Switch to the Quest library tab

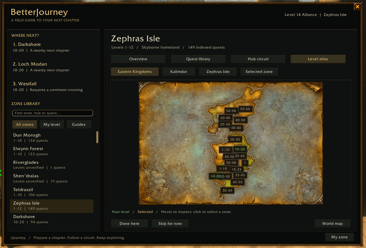(198, 59)
